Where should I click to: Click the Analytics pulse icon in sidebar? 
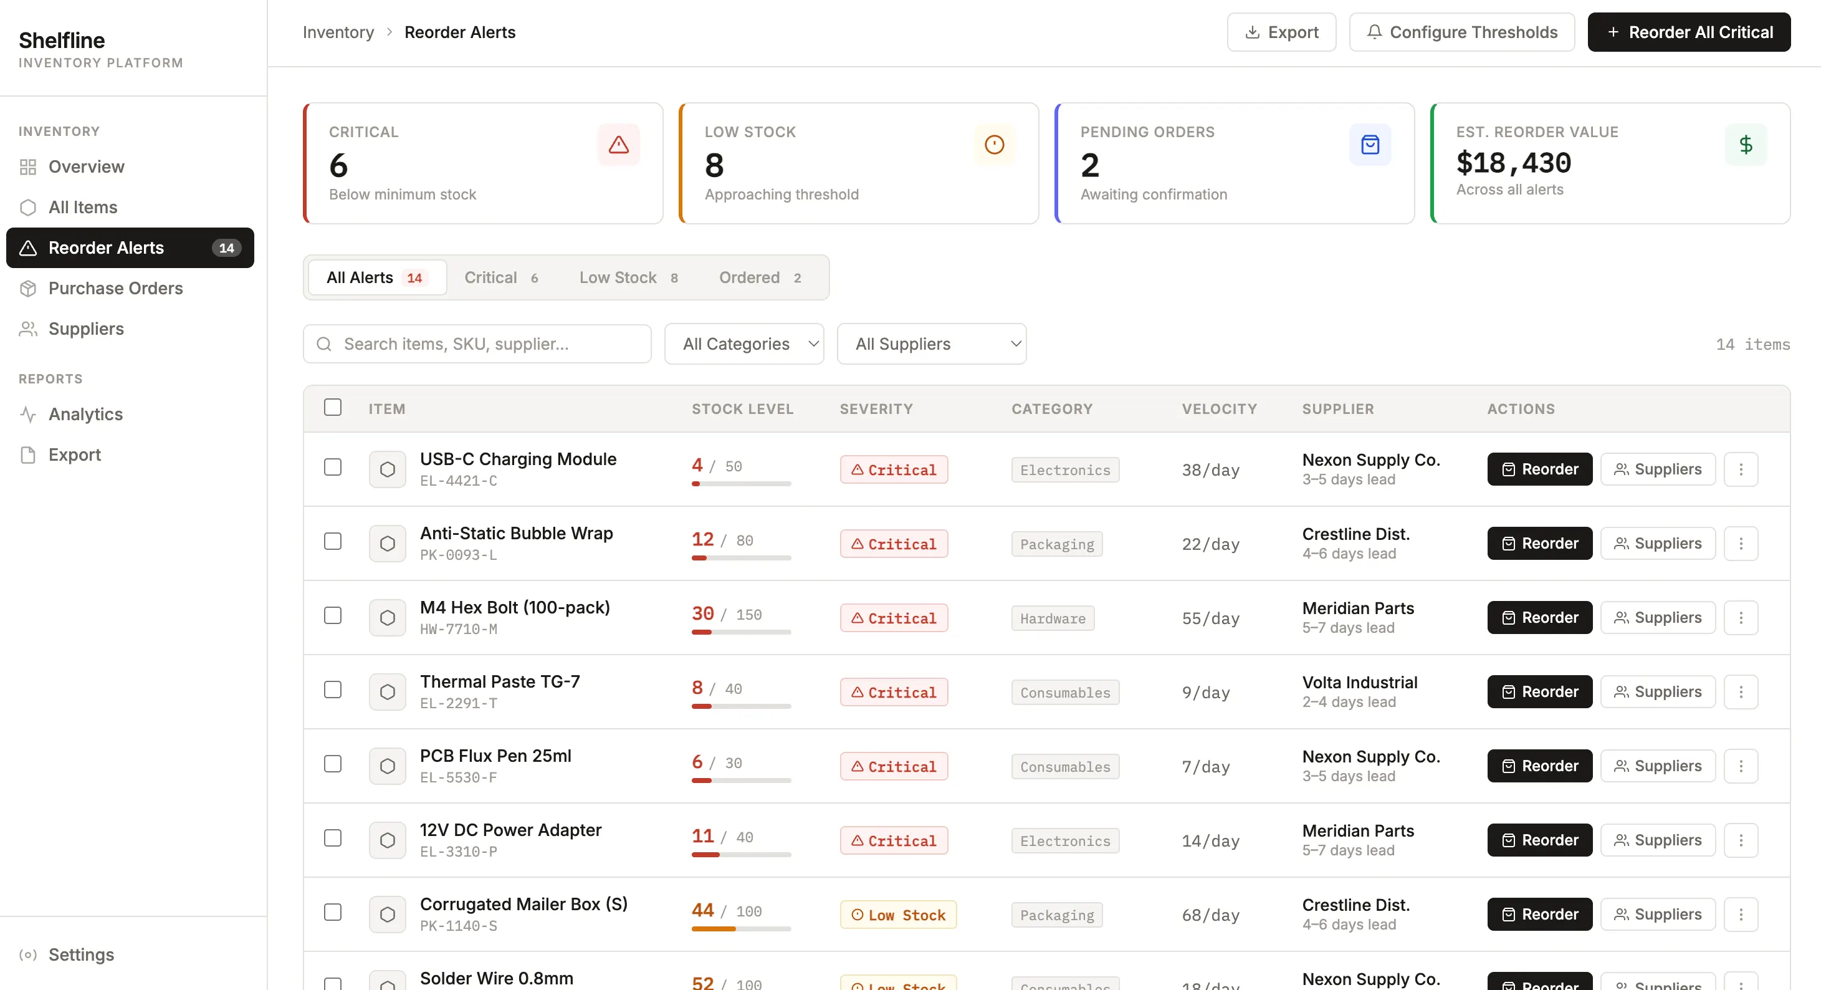tap(27, 415)
